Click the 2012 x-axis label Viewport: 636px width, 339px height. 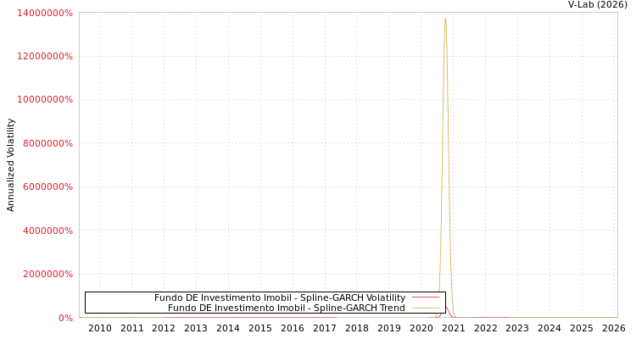coord(164,328)
